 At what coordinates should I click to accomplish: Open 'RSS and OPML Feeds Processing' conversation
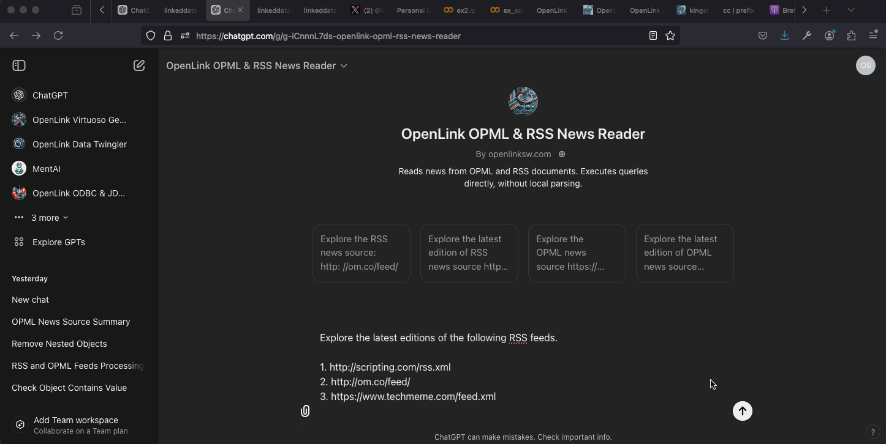(x=79, y=366)
